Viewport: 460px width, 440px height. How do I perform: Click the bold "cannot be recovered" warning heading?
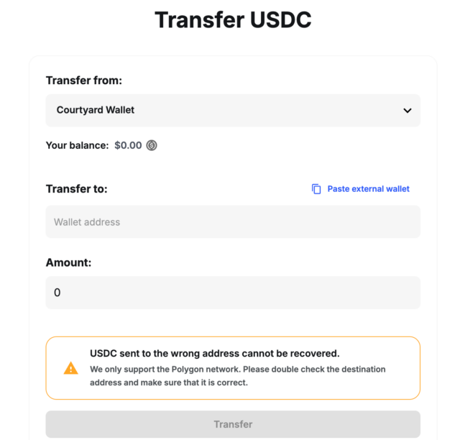(214, 354)
